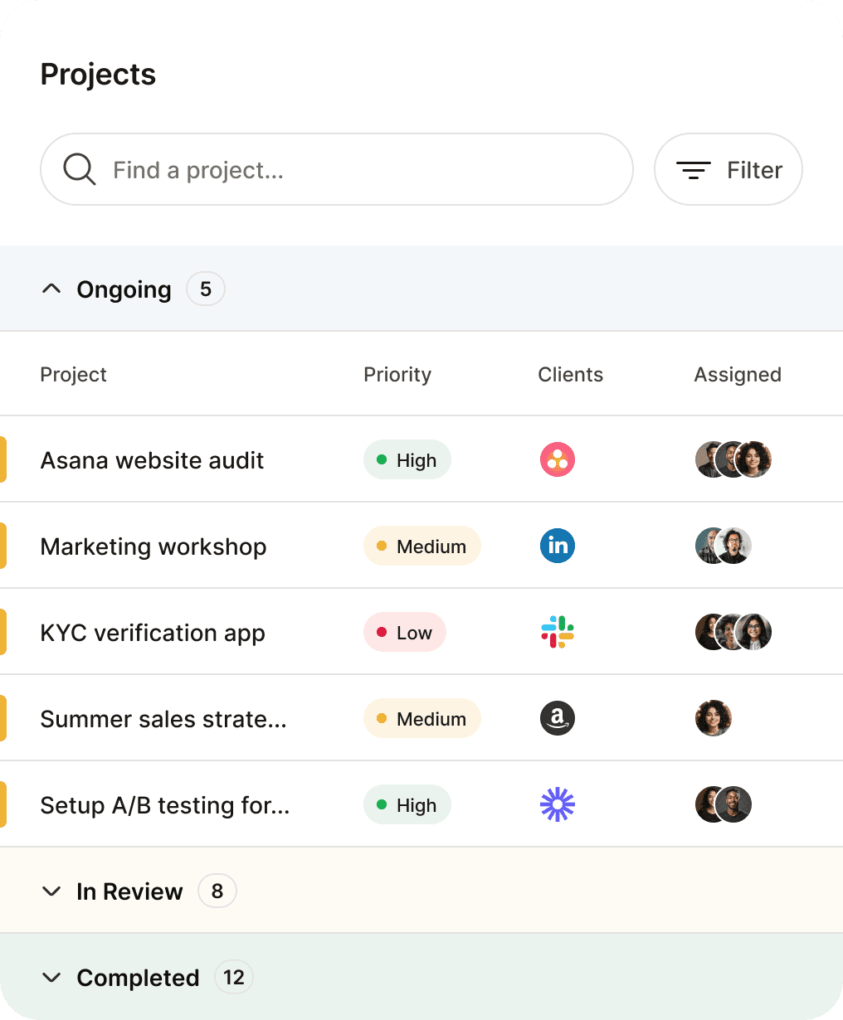Open the purple starburst client logo

(558, 804)
